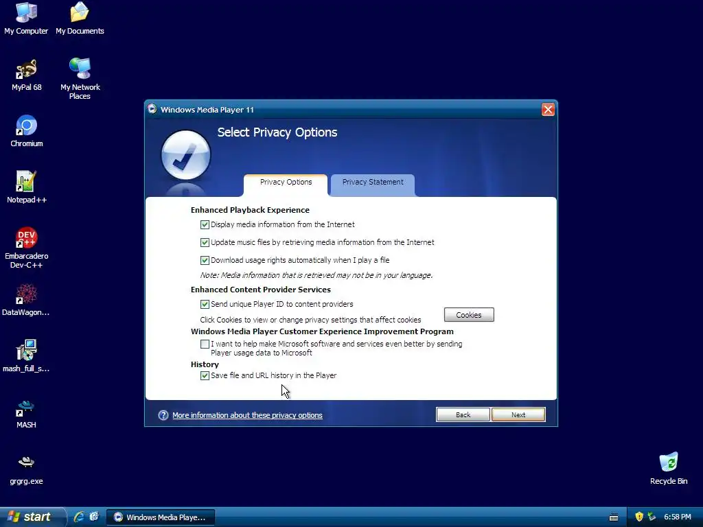Viewport: 703px width, 527px height.
Task: Open the Recycle Bin
Action: (x=669, y=468)
